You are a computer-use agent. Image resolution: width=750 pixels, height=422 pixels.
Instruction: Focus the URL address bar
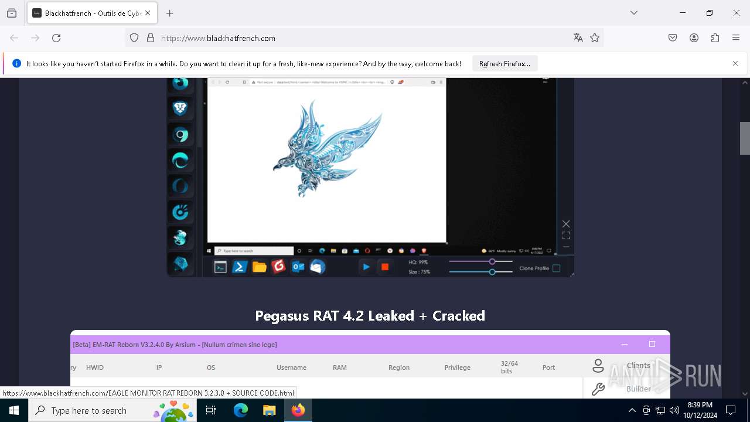point(363,38)
